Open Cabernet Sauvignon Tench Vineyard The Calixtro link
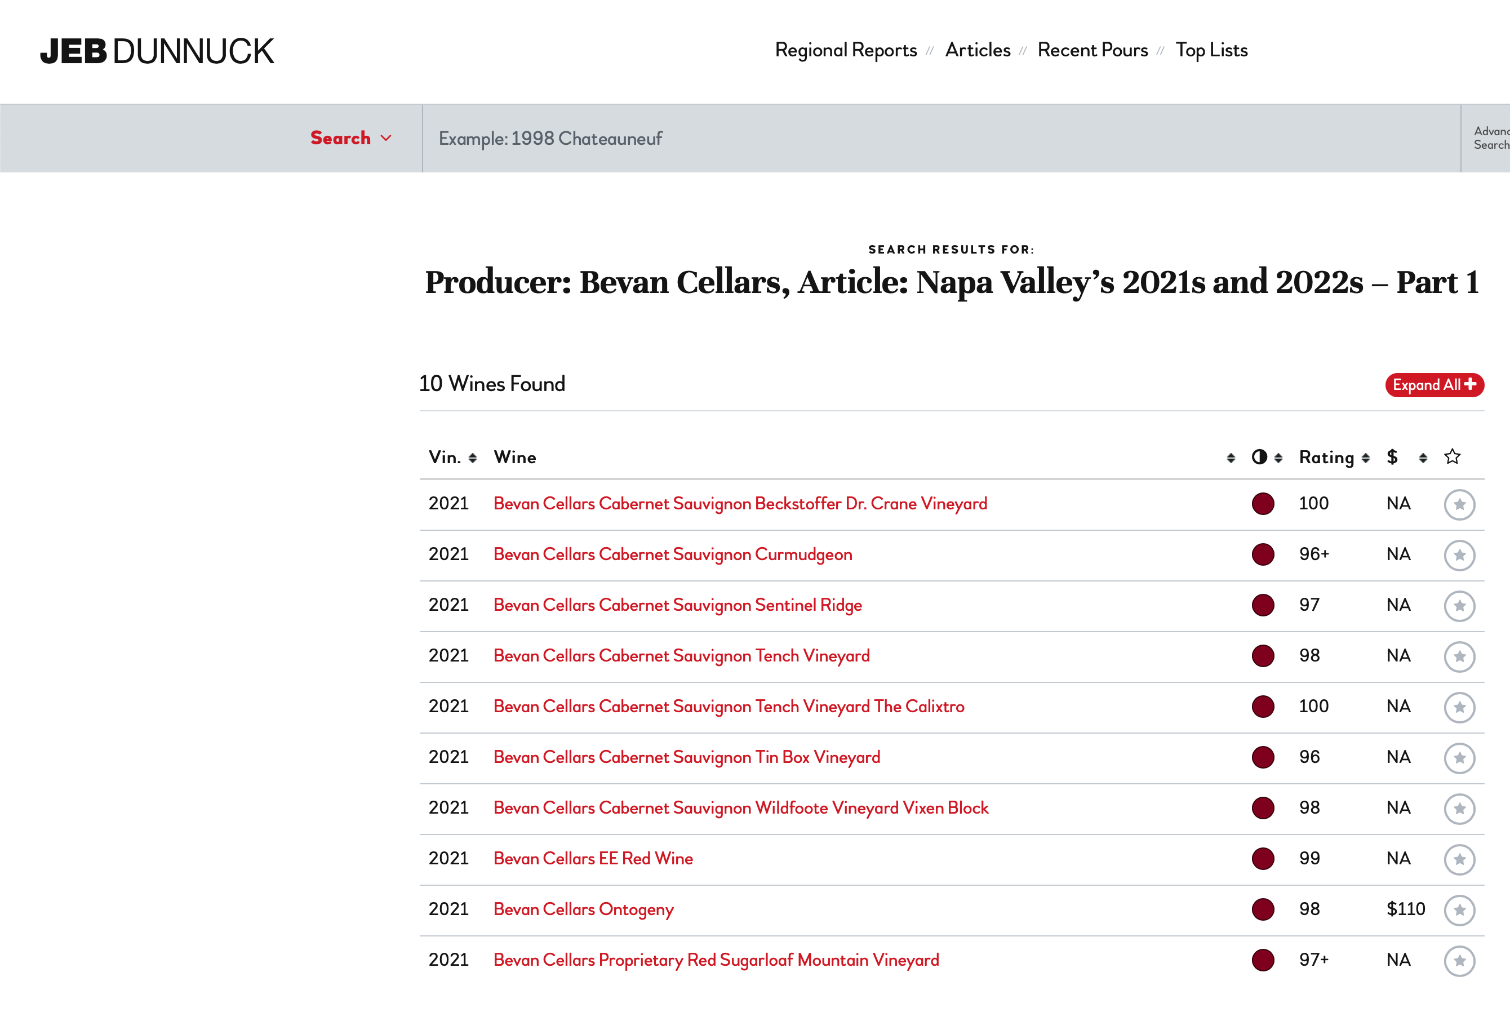Image resolution: width=1510 pixels, height=1030 pixels. pyautogui.click(x=729, y=707)
